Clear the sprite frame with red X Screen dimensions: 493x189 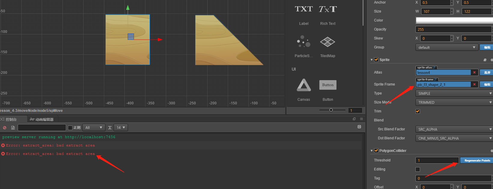tap(474, 84)
